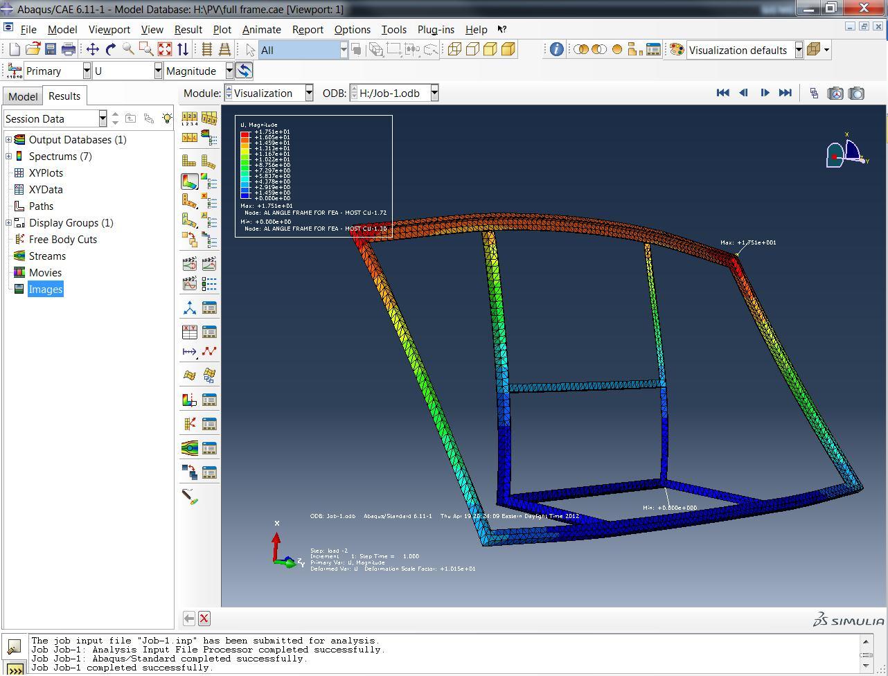Click the Print icon in the toolbar

pos(68,49)
